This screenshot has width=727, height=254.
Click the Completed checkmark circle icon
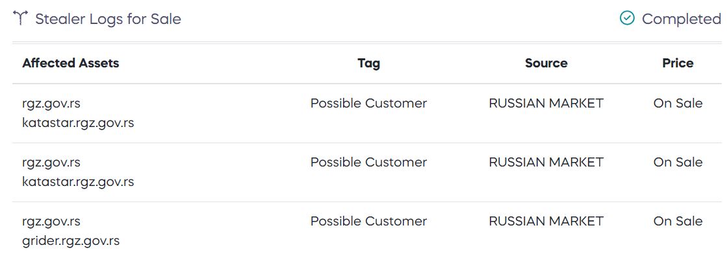(627, 18)
